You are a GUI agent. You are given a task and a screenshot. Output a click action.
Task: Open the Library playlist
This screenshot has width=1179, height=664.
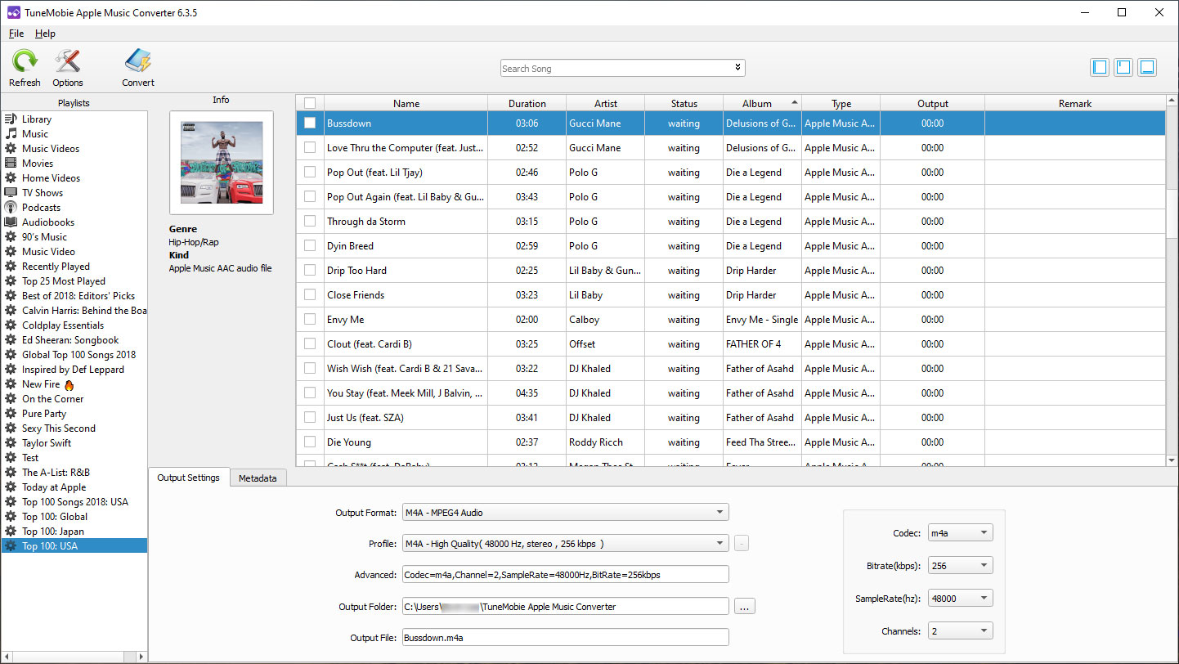[37, 119]
